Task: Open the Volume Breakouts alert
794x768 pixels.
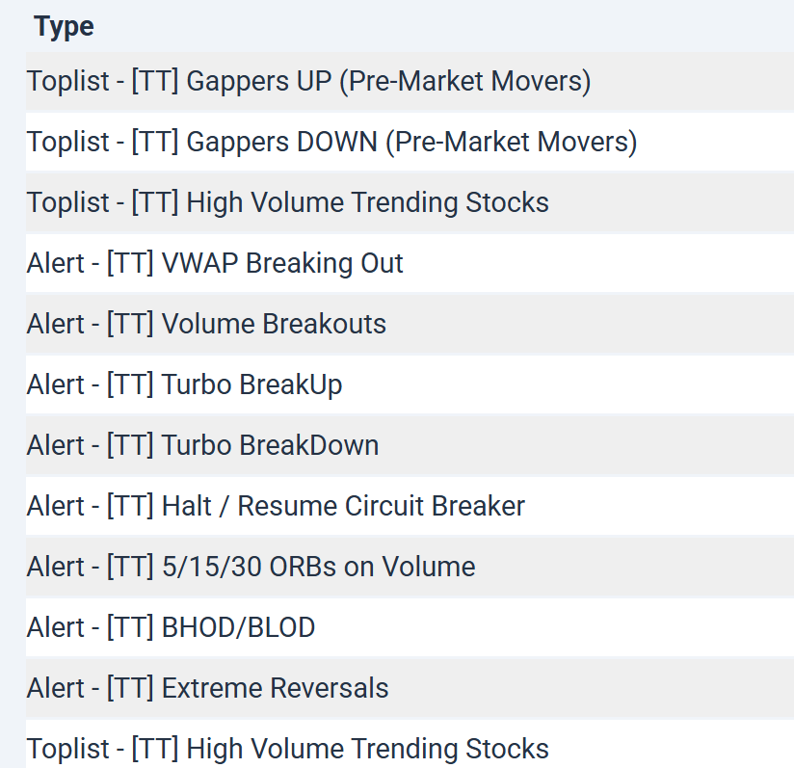Action: click(206, 324)
